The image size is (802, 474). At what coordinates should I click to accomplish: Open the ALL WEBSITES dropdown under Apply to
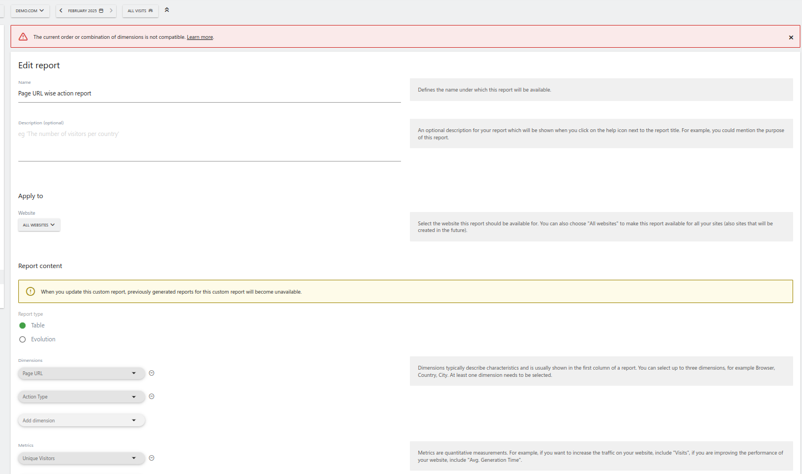coord(39,225)
